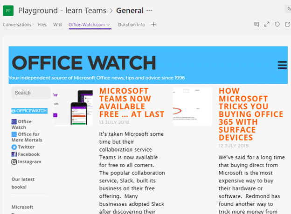Select the Wiki tab
Screen dimensions: 291x214
[57, 25]
